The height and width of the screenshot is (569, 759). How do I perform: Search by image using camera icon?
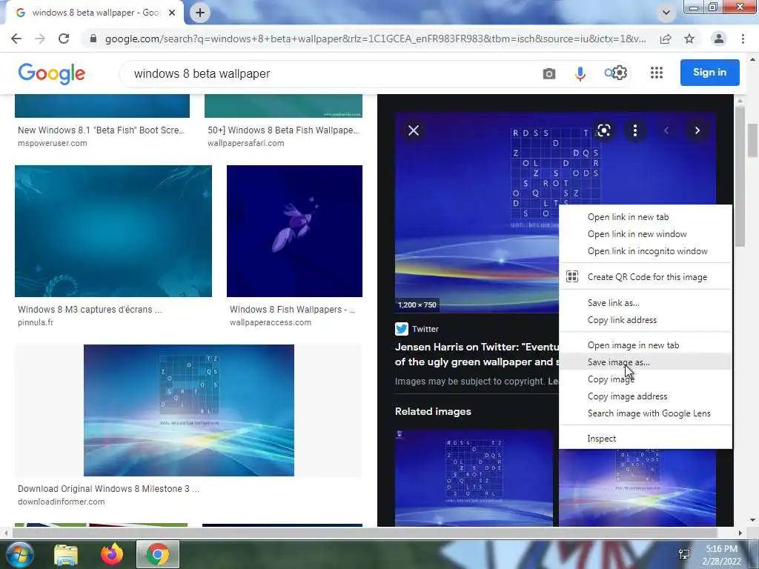click(549, 73)
